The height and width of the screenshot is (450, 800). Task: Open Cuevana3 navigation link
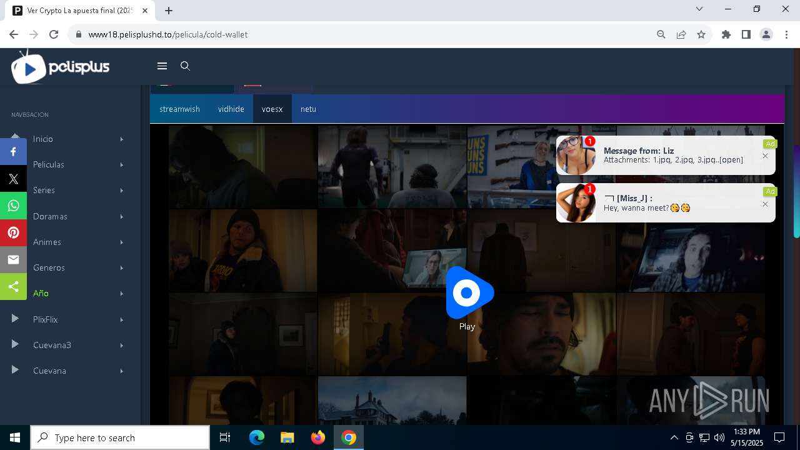[52, 345]
